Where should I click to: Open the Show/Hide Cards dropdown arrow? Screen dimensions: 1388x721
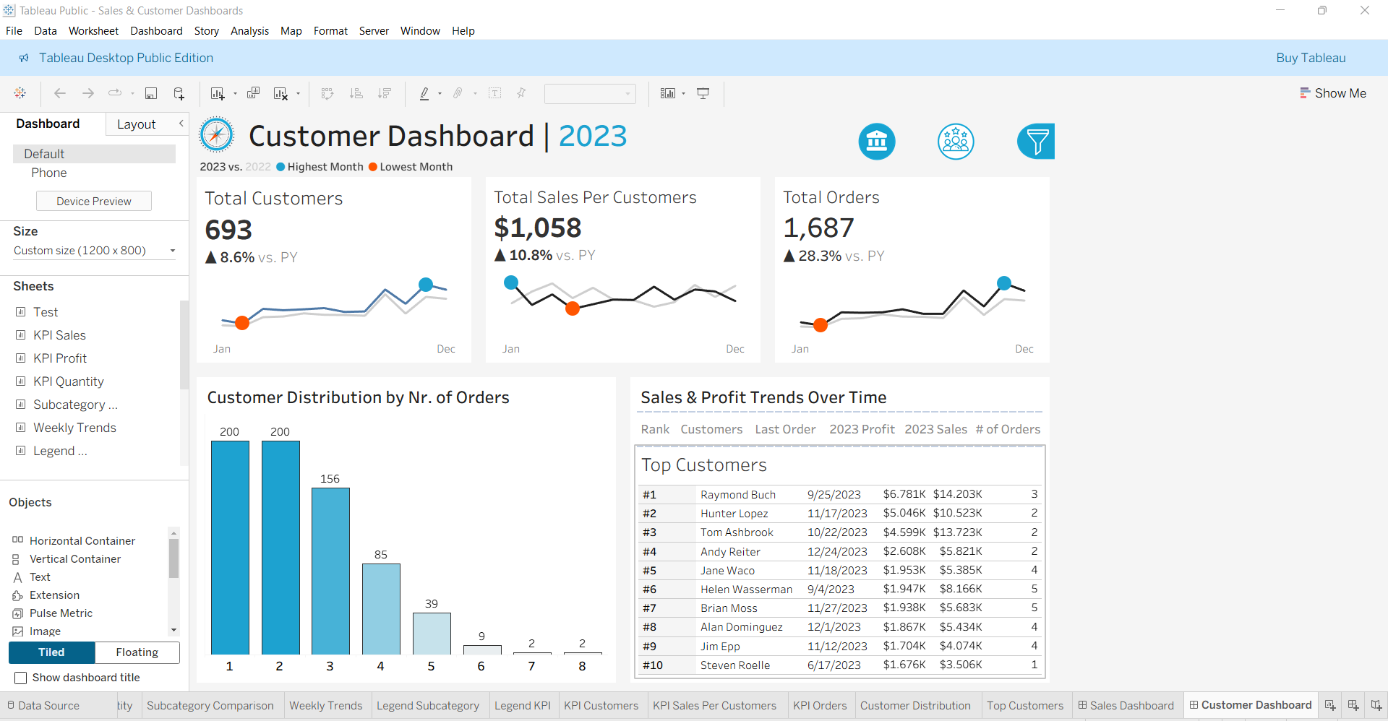click(x=683, y=93)
